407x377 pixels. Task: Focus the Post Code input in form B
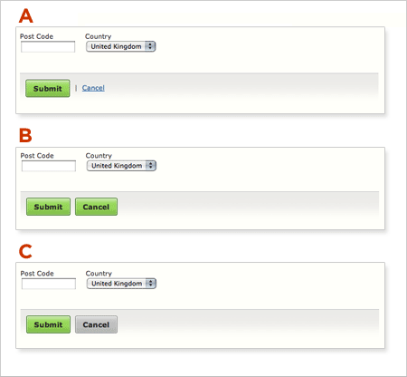pos(49,166)
